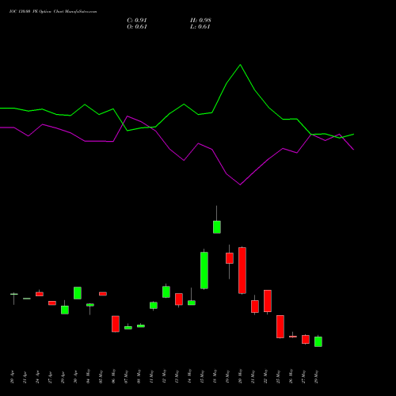Select the 20 May date label

240,376
